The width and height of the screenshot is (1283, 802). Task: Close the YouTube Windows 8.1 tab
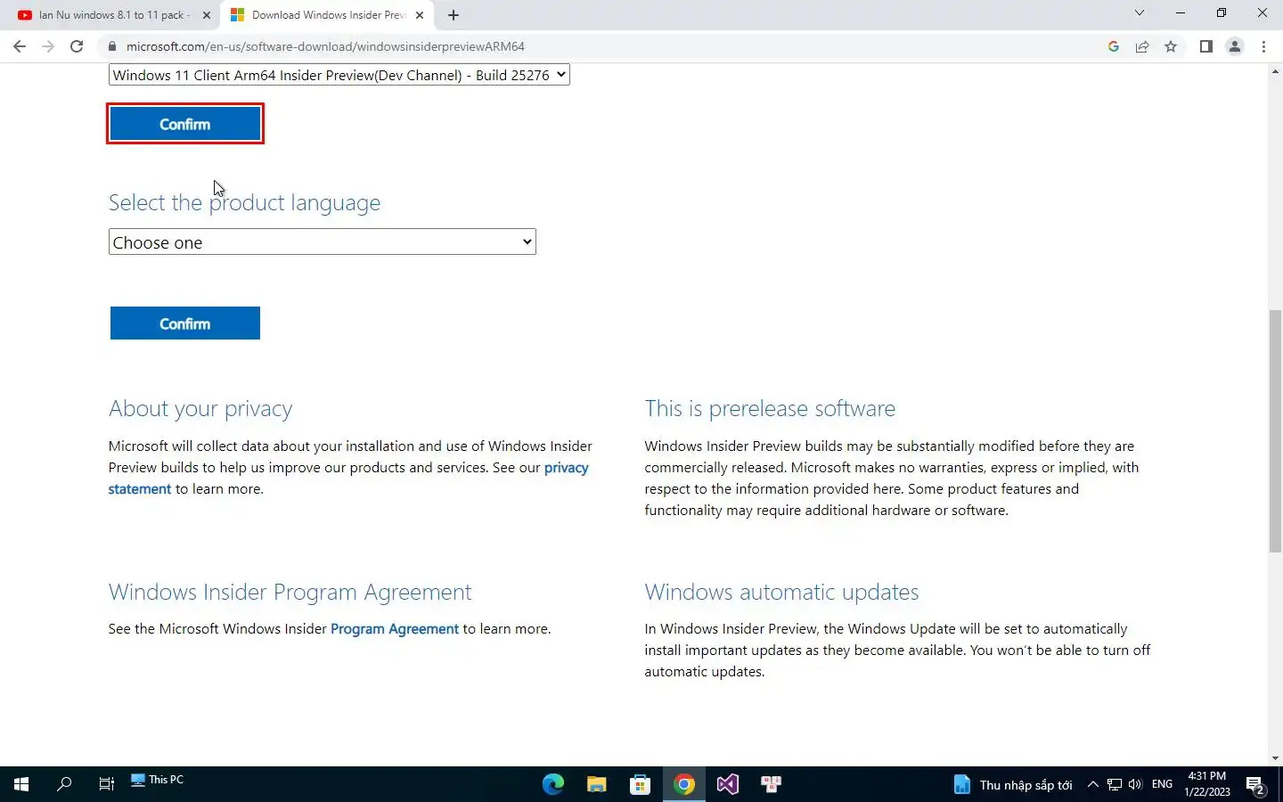point(206,15)
